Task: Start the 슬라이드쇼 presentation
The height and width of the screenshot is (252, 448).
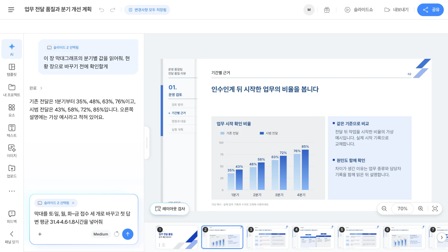Action: tap(359, 10)
